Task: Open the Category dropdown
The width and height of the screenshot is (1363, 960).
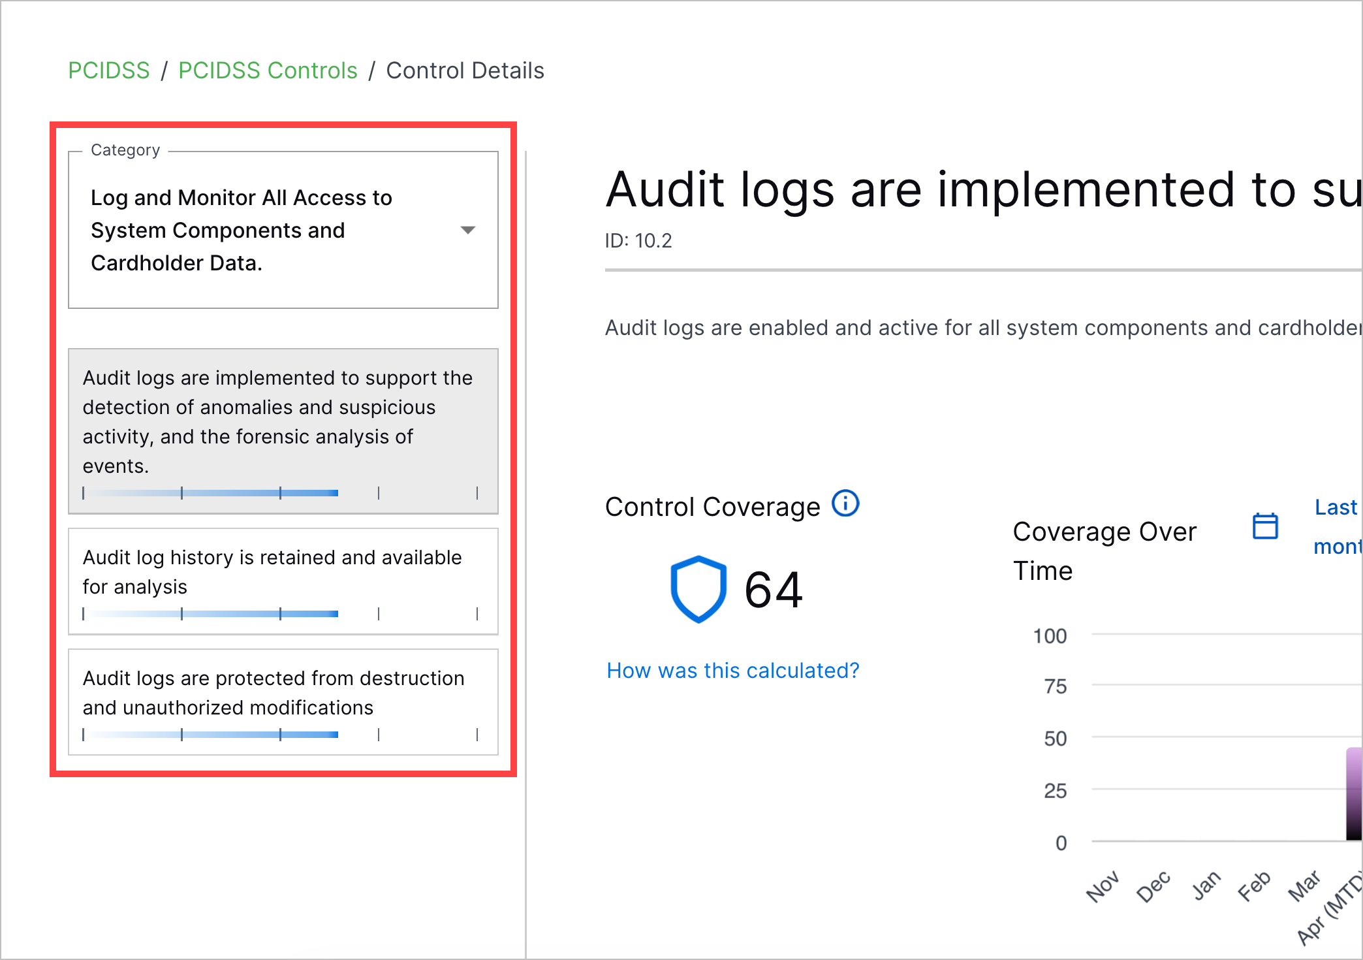Action: pyautogui.click(x=283, y=230)
